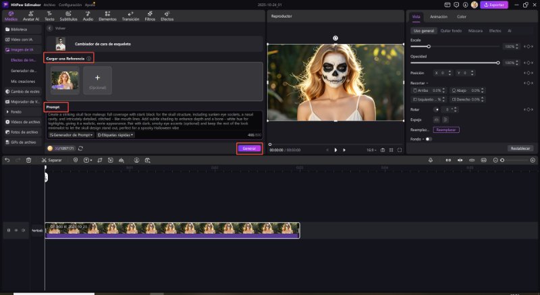
Task: Mute the timeline video track
Action: coord(23,230)
